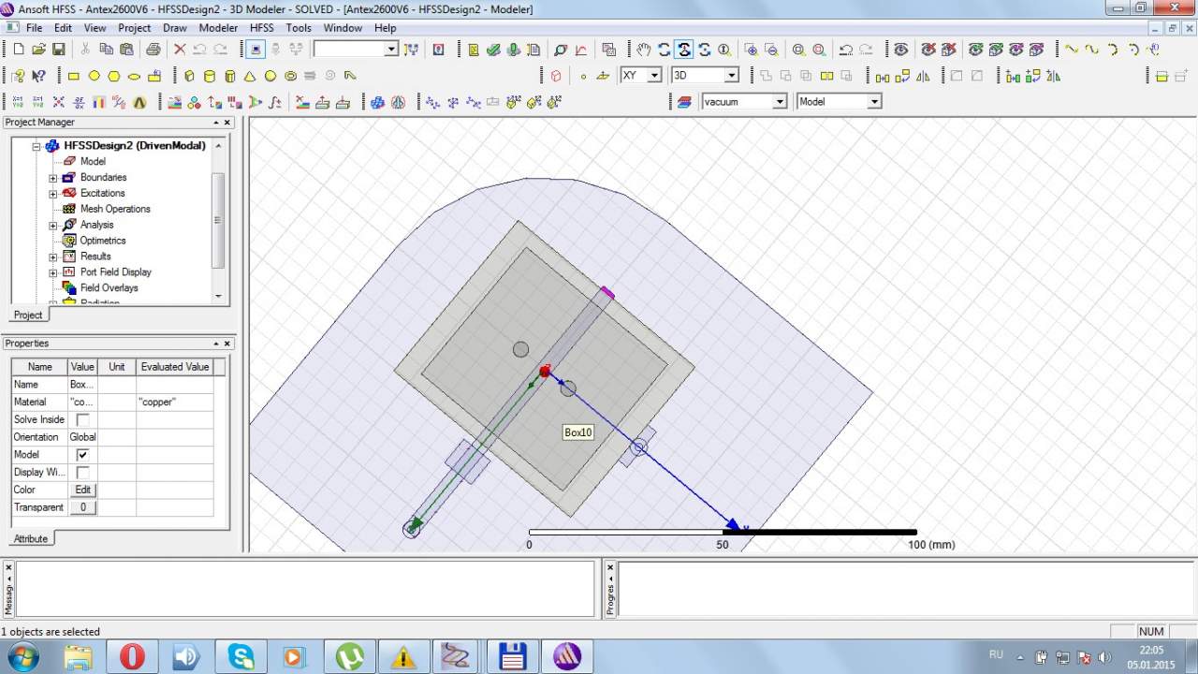
Task: Click the Save project icon
Action: 58,50
